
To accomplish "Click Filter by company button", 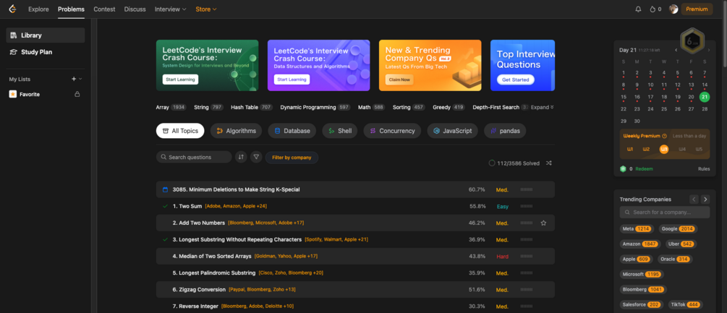I will click(292, 158).
